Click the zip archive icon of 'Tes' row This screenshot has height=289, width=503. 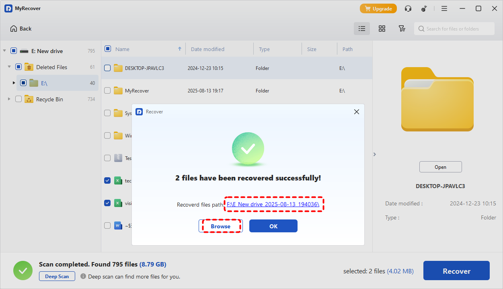(x=118, y=158)
